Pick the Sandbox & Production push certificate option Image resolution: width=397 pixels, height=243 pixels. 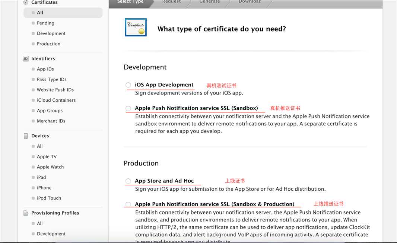coord(128,204)
